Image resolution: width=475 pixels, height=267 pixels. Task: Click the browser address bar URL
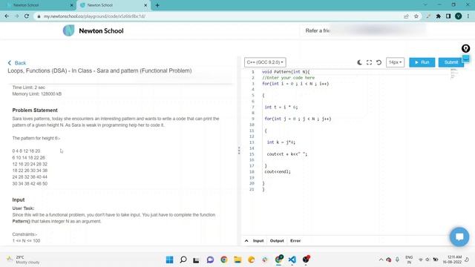(x=94, y=16)
